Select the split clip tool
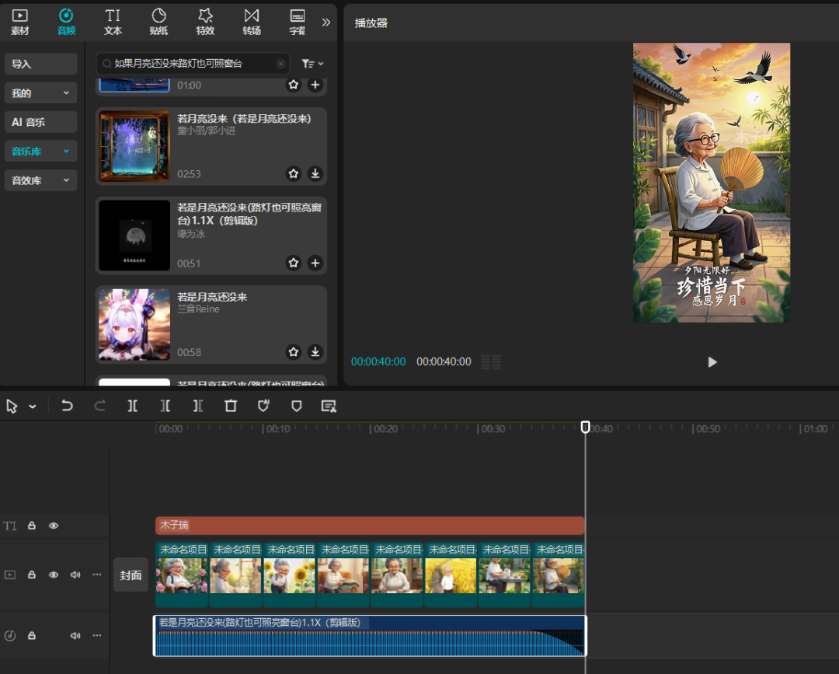This screenshot has height=674, width=839. [133, 406]
